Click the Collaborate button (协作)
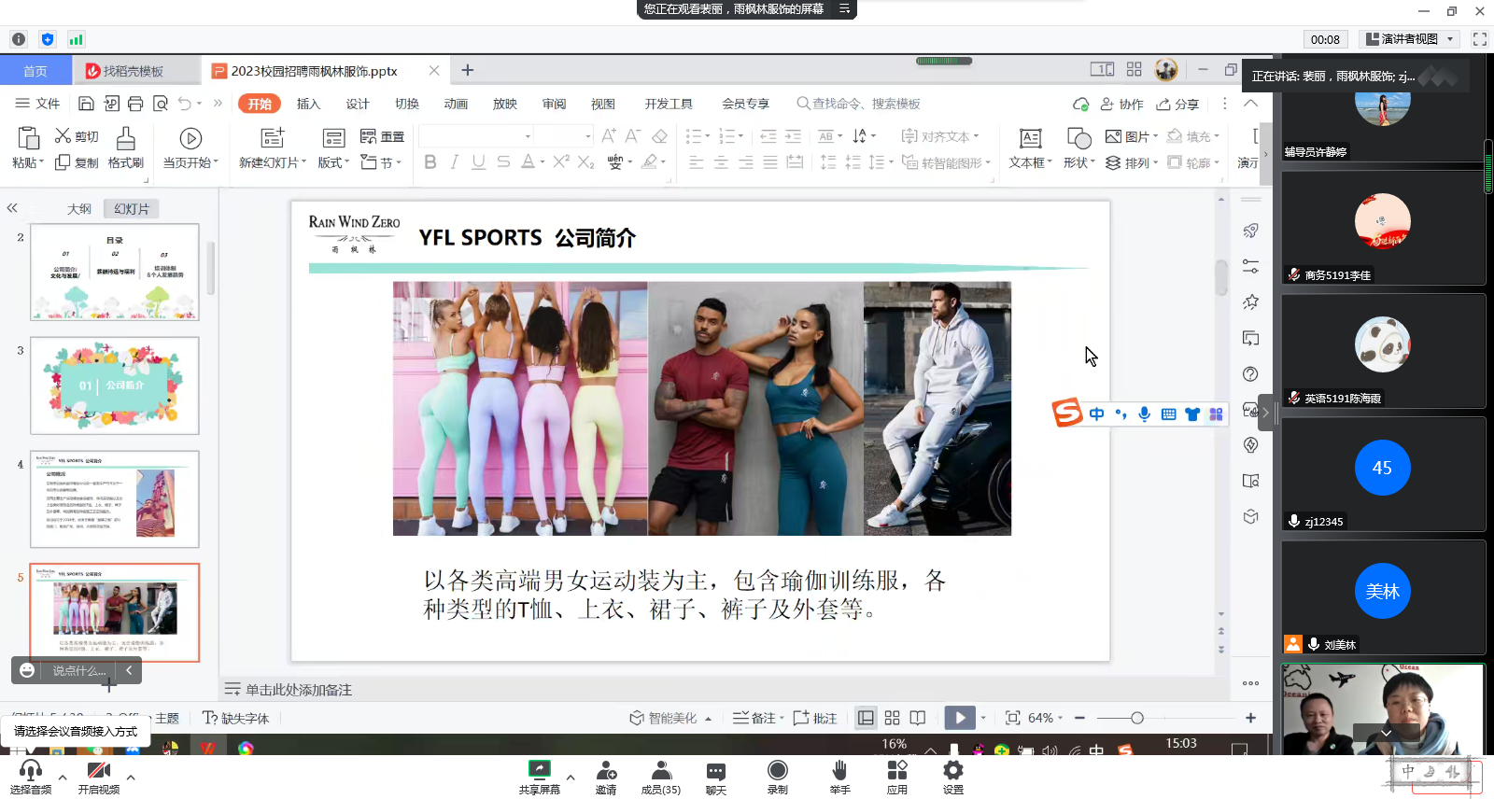1494x799 pixels. pos(1121,104)
